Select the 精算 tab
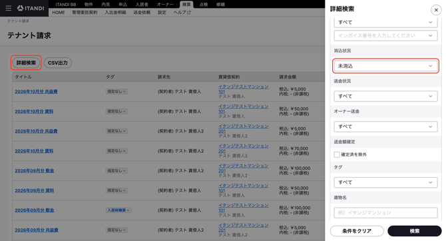 [186, 4]
